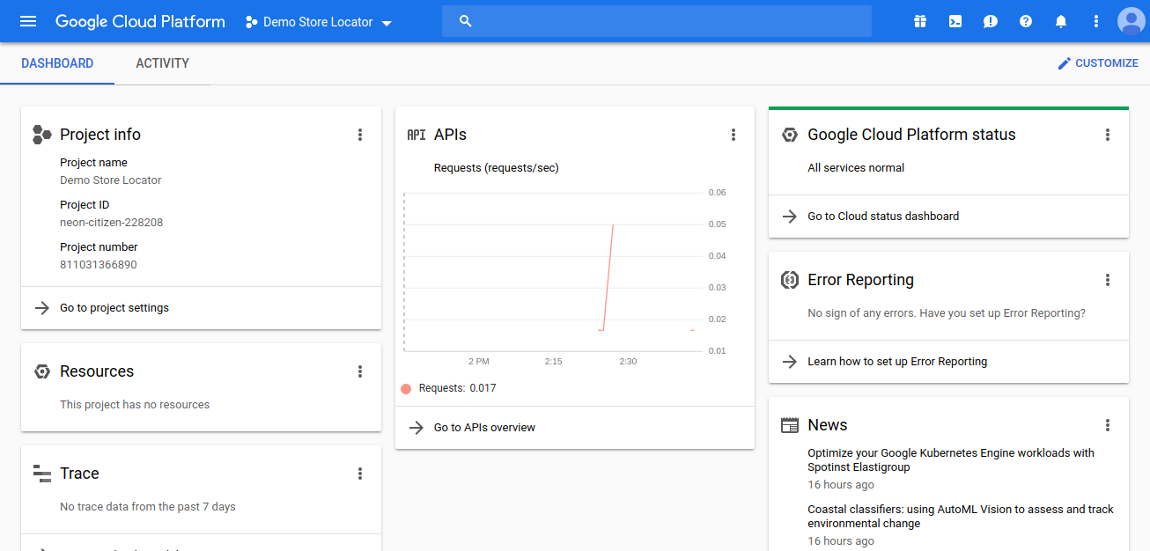Screen dimensions: 1150x551
Task: Open Project info card options menu
Action: pyautogui.click(x=360, y=135)
